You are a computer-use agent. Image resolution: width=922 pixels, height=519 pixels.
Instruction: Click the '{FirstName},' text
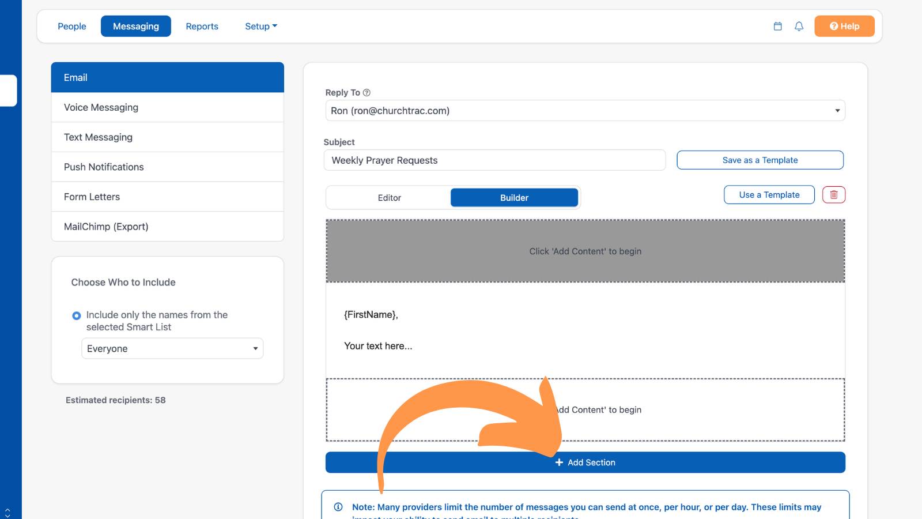click(x=371, y=315)
